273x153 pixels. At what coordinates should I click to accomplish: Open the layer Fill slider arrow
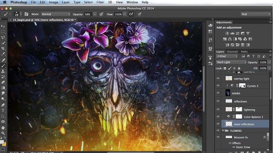click(269, 68)
